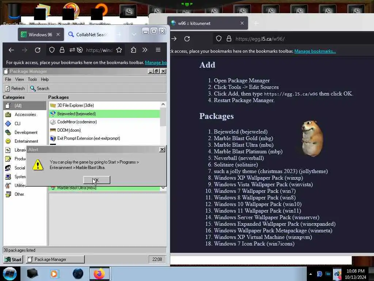Screen dimensions: 374x281
Task: Click the Social category icon
Action: (8, 168)
